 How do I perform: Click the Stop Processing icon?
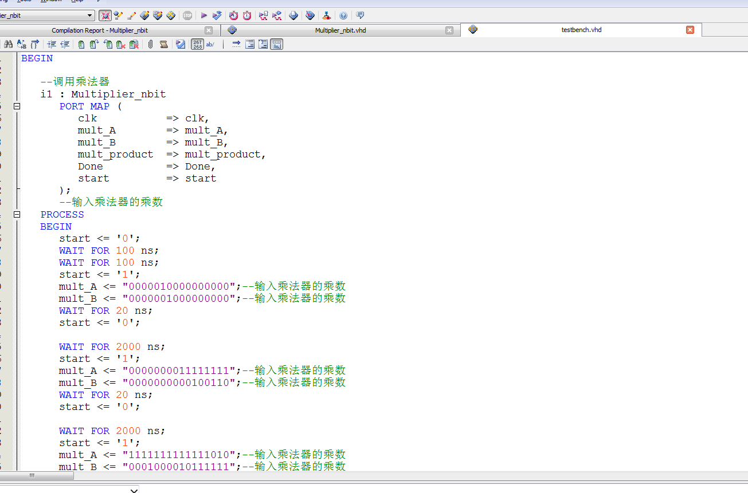click(187, 15)
